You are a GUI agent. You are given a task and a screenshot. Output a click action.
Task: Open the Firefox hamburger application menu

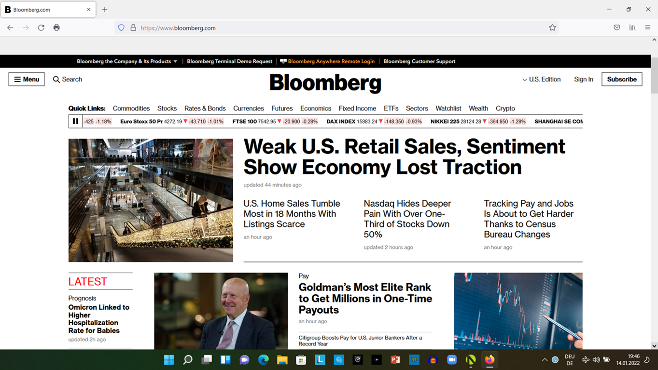(x=648, y=28)
